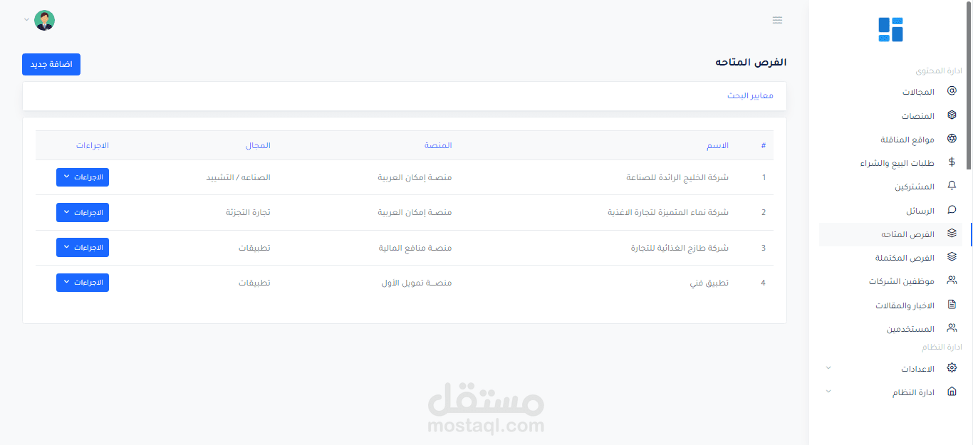Viewport: 973px width, 445px height.
Task: Click platform cell منصة تمويل الأول
Action: [x=417, y=283]
